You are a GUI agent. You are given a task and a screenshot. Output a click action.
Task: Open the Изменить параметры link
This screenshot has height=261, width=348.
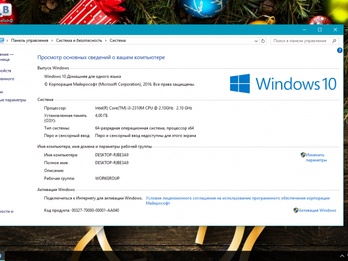316,157
